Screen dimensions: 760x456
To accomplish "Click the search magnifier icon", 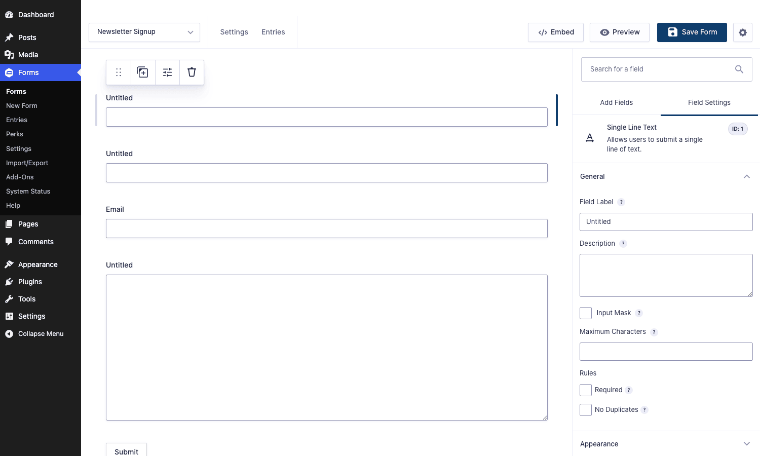I will [x=739, y=69].
